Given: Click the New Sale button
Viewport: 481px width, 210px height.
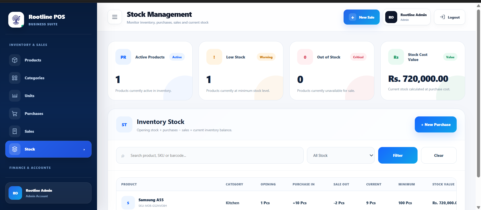Looking at the screenshot, I should click(362, 17).
